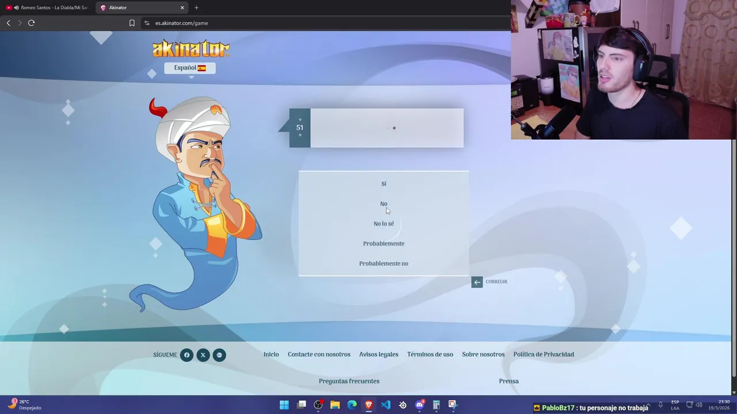
Task: View site information icon in address bar
Action: coord(147,23)
